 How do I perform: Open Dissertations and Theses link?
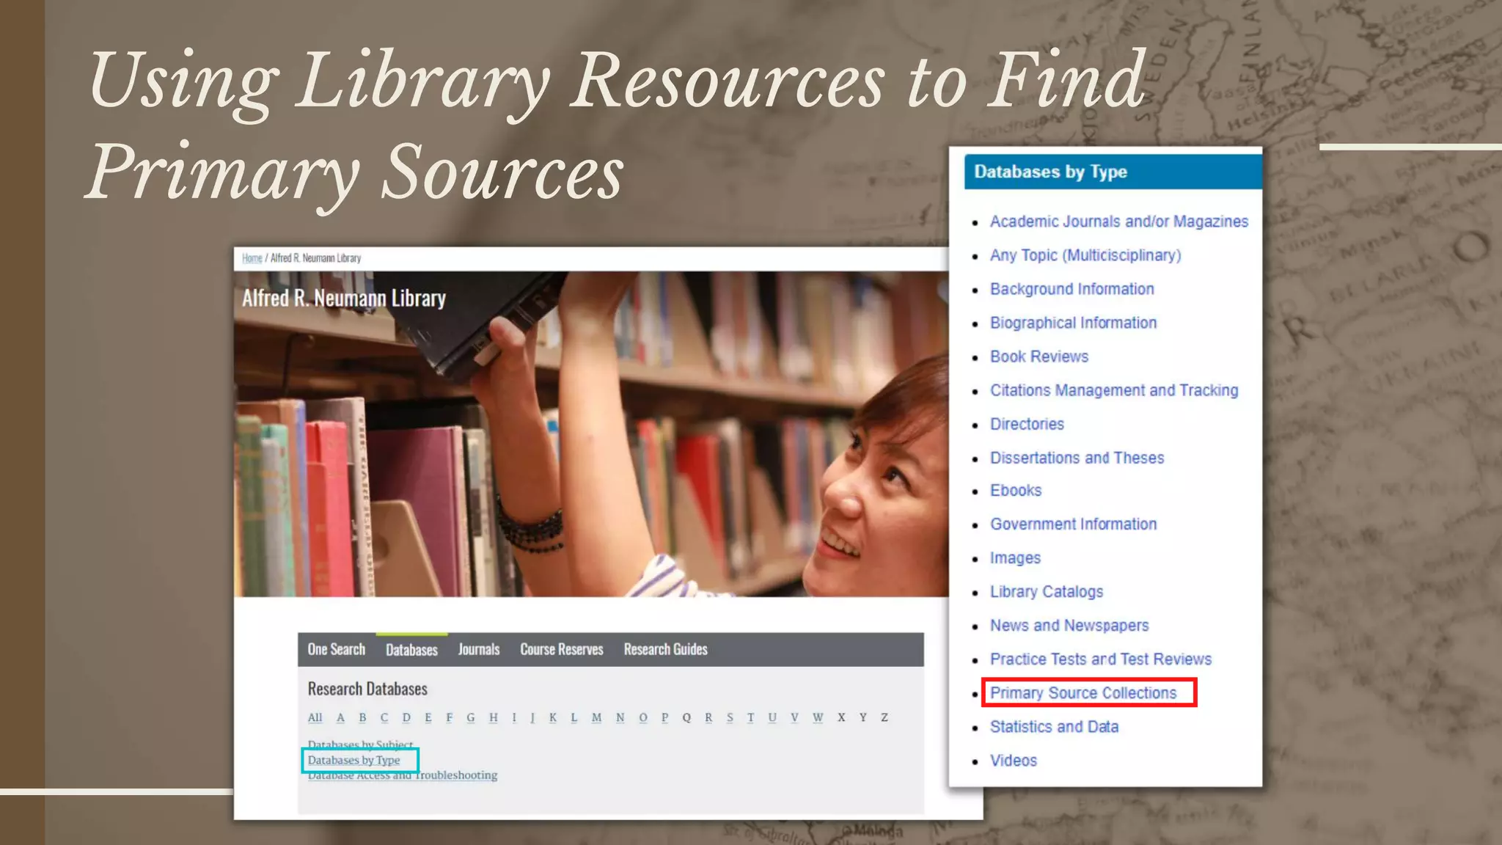(x=1077, y=458)
